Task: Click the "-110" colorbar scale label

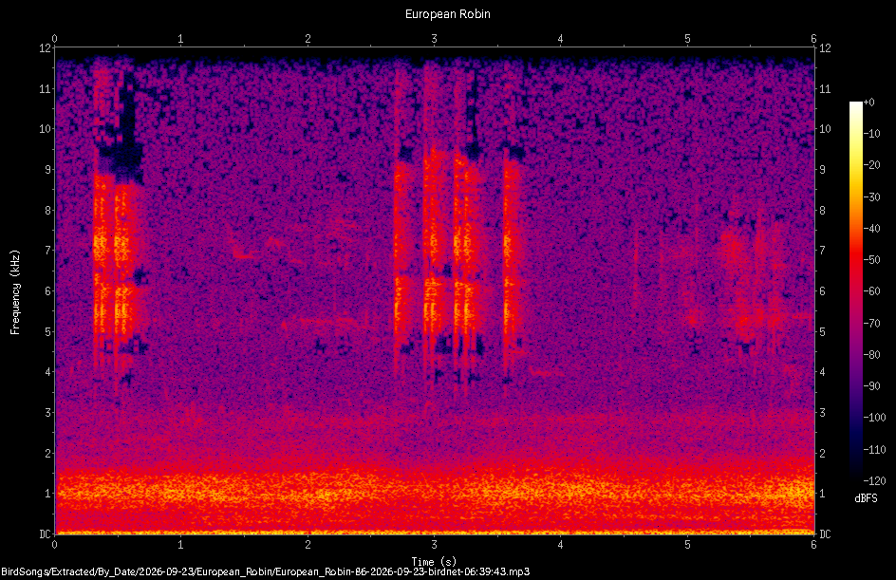Action: tap(874, 450)
